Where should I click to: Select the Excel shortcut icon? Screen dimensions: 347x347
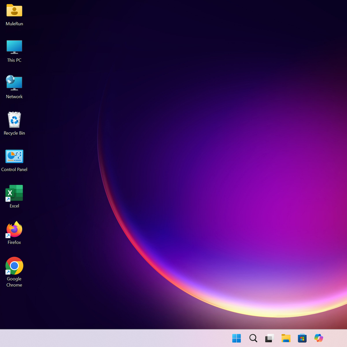pyautogui.click(x=14, y=193)
